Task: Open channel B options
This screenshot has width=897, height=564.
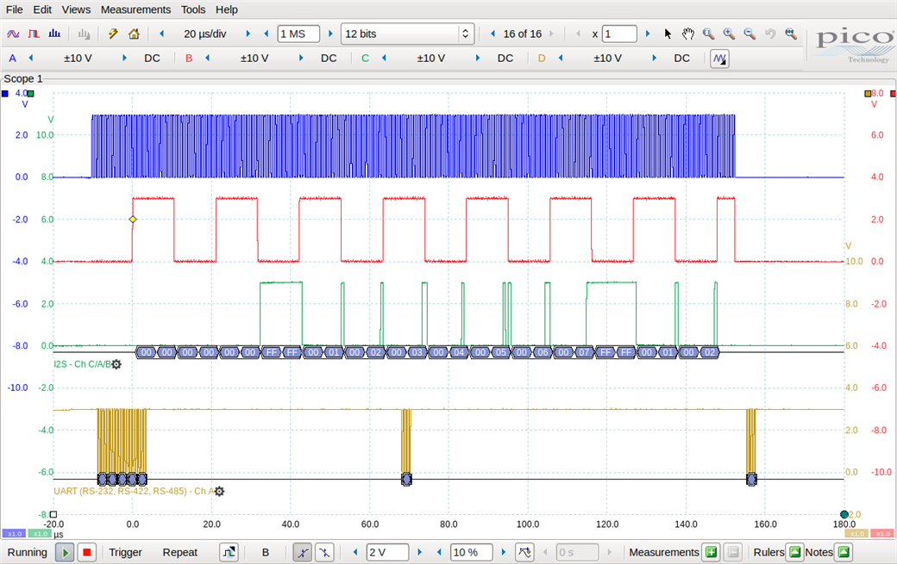Action: 189,59
